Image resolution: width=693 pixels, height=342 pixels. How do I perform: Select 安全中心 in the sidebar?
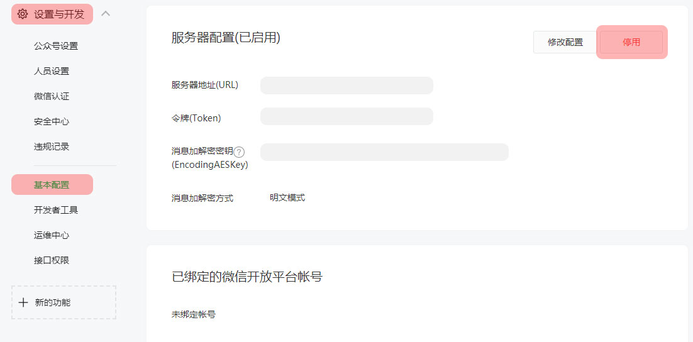coord(52,121)
